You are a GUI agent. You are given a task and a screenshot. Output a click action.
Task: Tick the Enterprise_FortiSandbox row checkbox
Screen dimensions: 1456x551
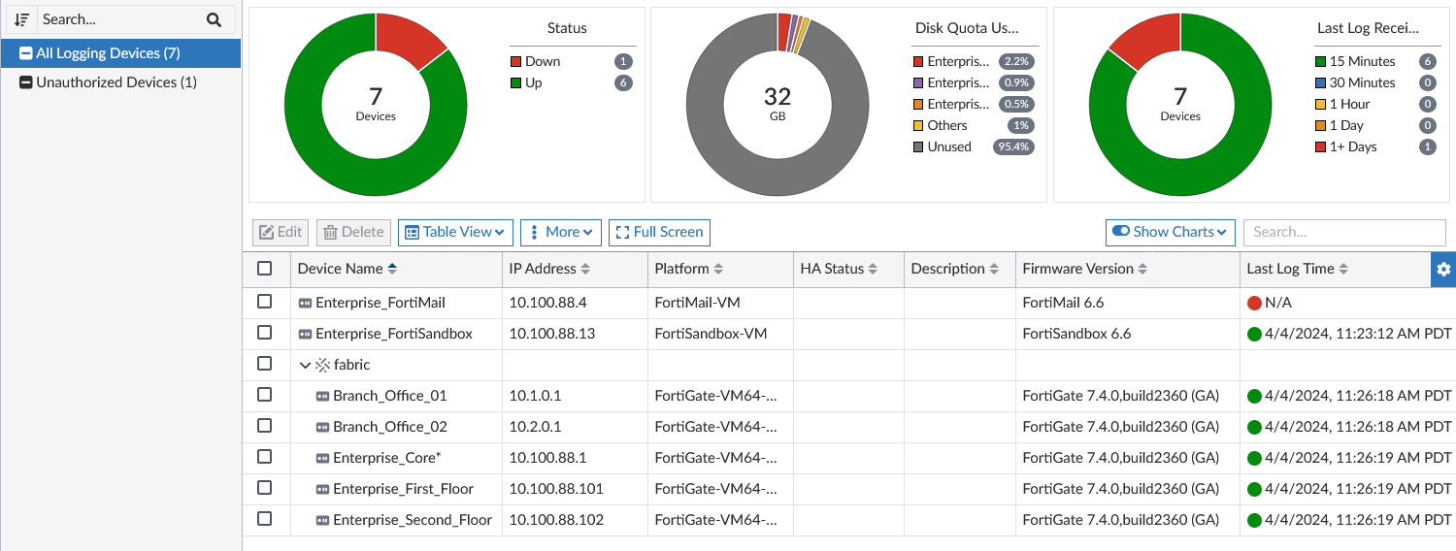click(264, 333)
